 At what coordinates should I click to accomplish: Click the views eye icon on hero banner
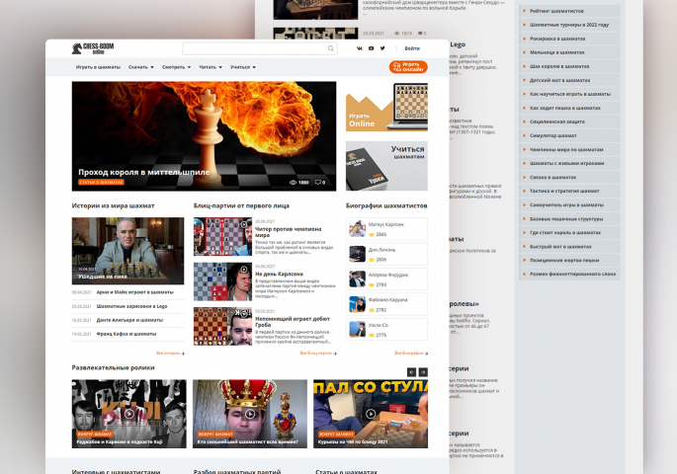293,183
